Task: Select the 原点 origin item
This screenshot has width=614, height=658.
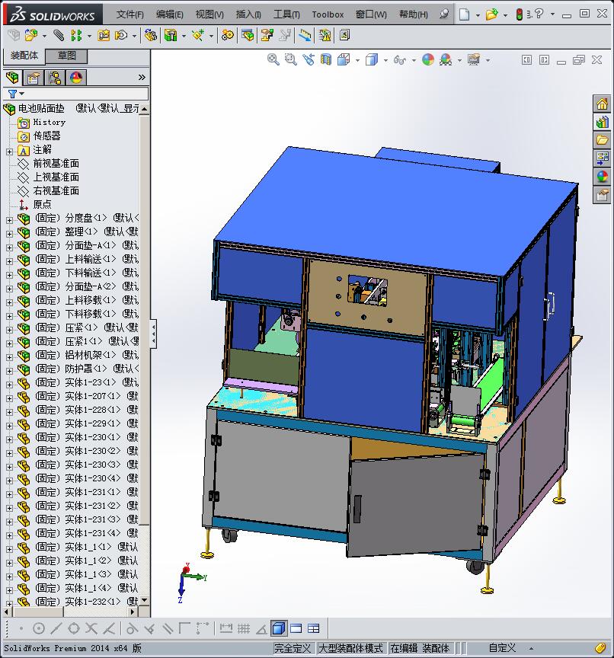Action: (x=43, y=204)
